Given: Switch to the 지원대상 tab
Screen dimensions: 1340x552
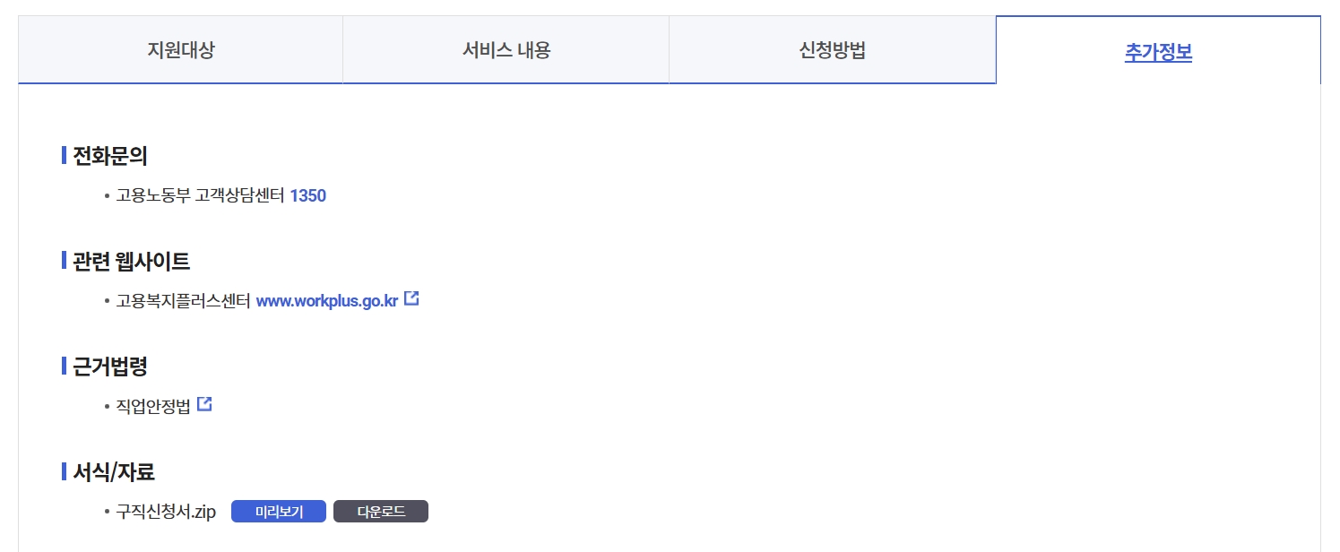Looking at the screenshot, I should click(x=181, y=50).
